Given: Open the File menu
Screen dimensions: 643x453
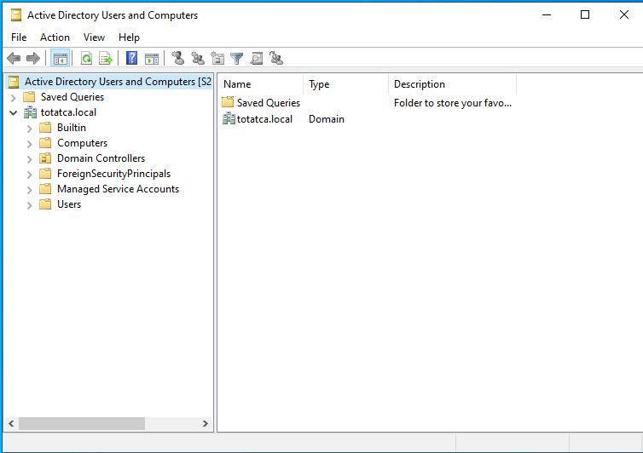Looking at the screenshot, I should click(x=19, y=37).
